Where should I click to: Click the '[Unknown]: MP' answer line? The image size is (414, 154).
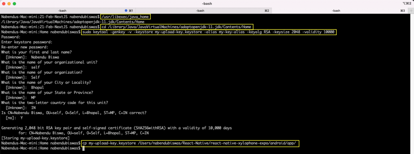pos(20,98)
